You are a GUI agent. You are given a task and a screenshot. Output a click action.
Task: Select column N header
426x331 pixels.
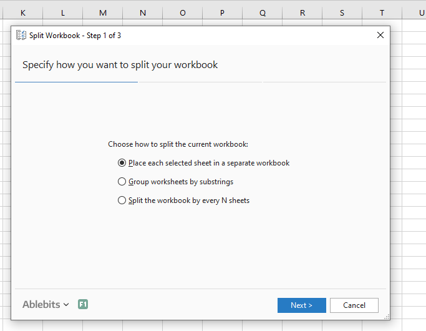[143, 12]
